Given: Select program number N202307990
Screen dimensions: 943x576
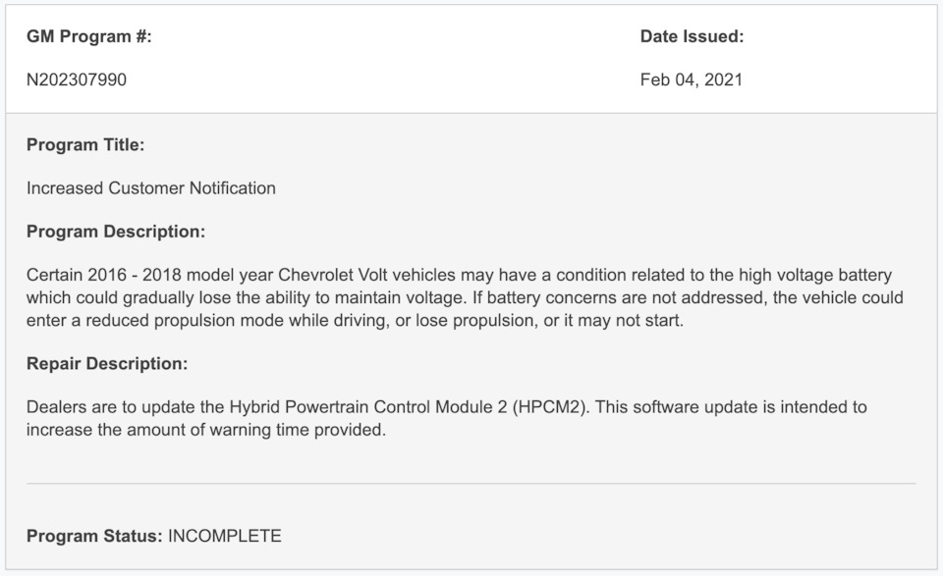Looking at the screenshot, I should (x=77, y=79).
